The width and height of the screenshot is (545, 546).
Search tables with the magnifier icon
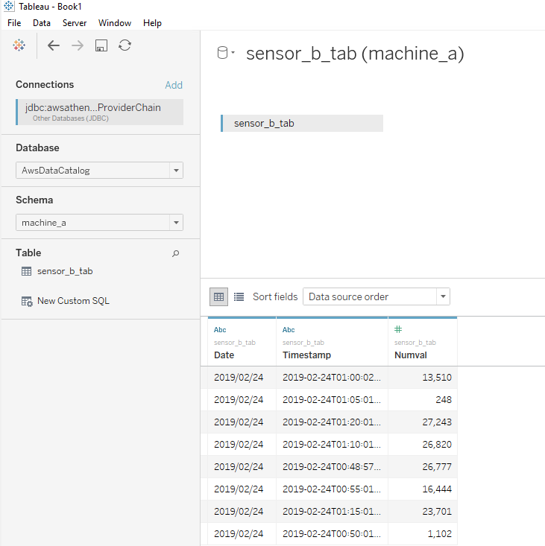[176, 253]
